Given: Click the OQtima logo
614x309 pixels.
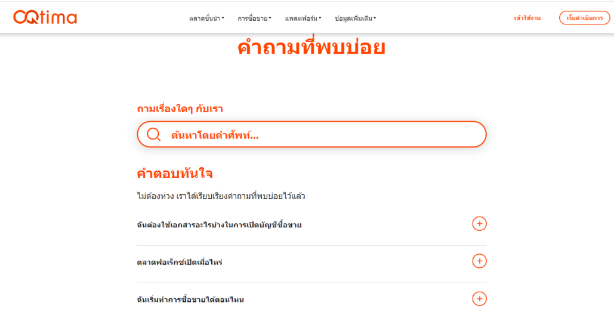Looking at the screenshot, I should click(45, 17).
